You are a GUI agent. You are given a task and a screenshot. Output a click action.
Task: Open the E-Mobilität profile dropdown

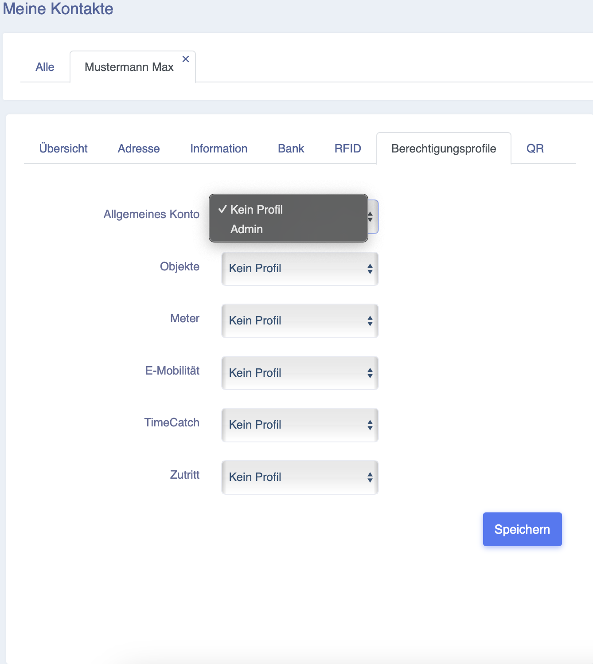(300, 373)
